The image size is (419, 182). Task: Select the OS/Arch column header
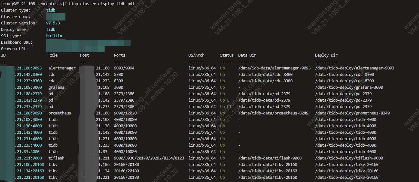coord(196,55)
